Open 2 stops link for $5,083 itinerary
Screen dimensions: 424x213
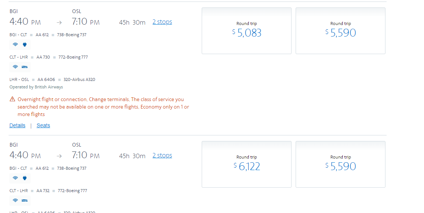point(162,22)
